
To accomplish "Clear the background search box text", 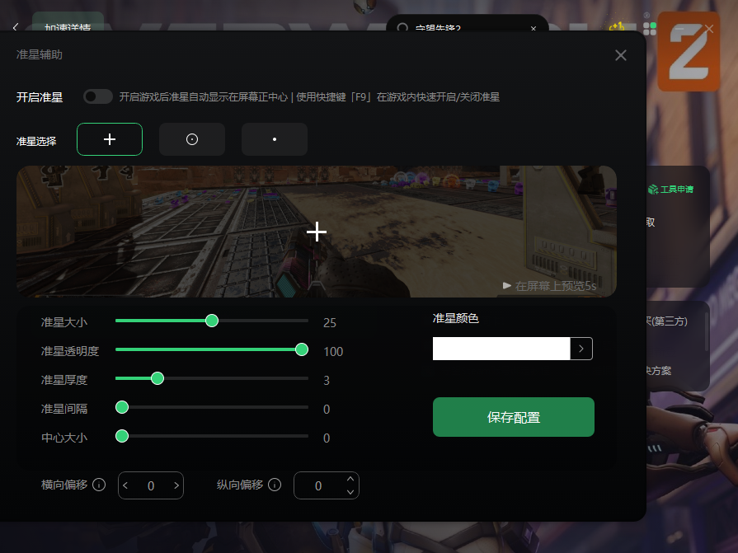I will coord(534,28).
